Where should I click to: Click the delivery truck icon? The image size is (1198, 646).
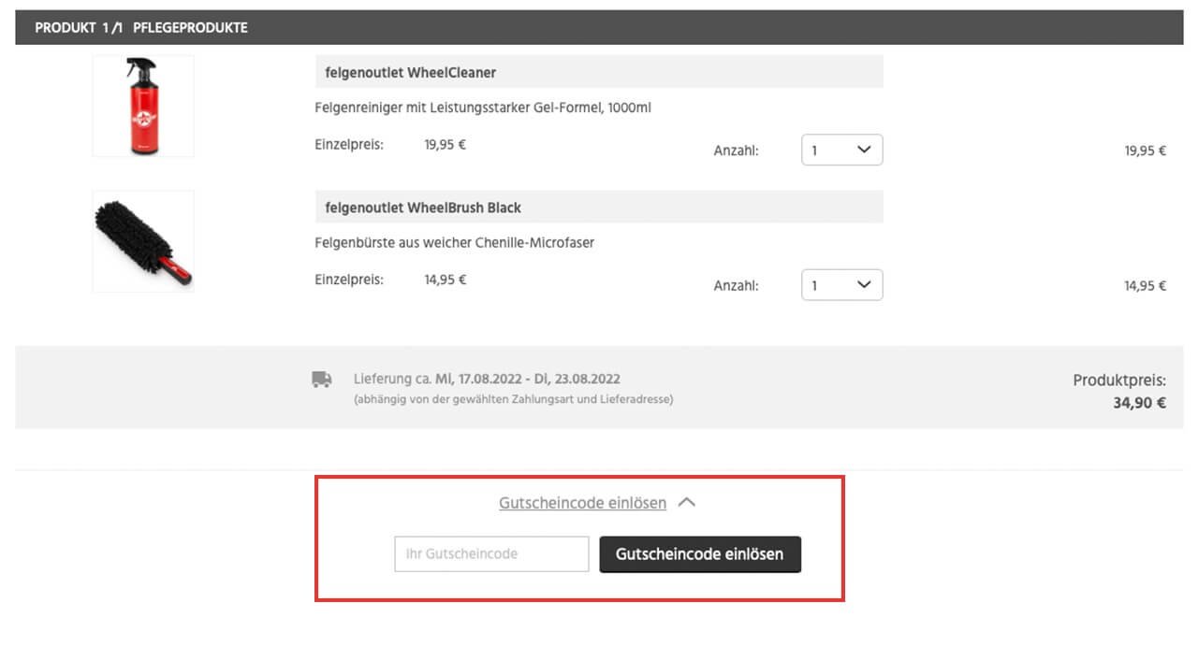pyautogui.click(x=321, y=380)
